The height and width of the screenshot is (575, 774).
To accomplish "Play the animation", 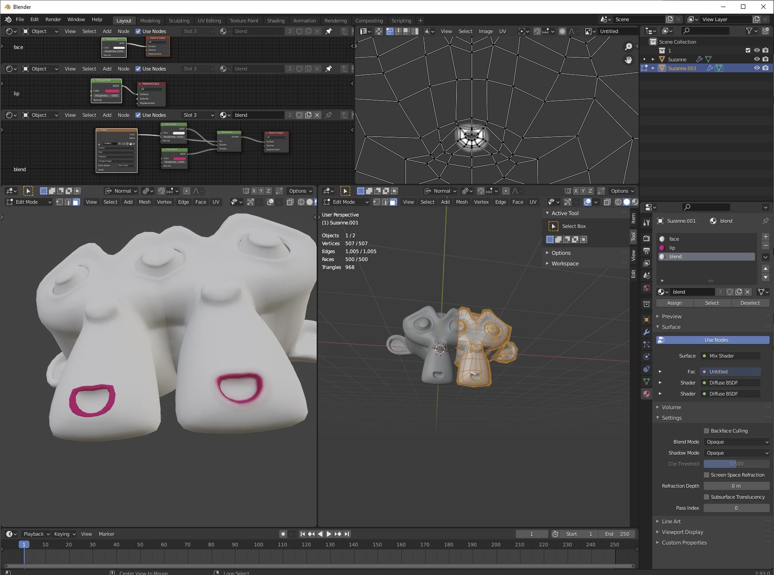I will point(329,534).
